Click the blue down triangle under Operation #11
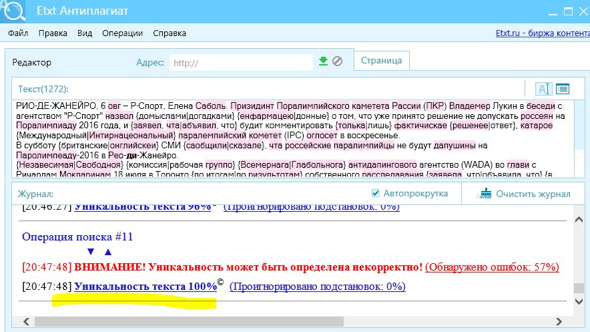Screen dimensions: 590x332 click(90, 251)
